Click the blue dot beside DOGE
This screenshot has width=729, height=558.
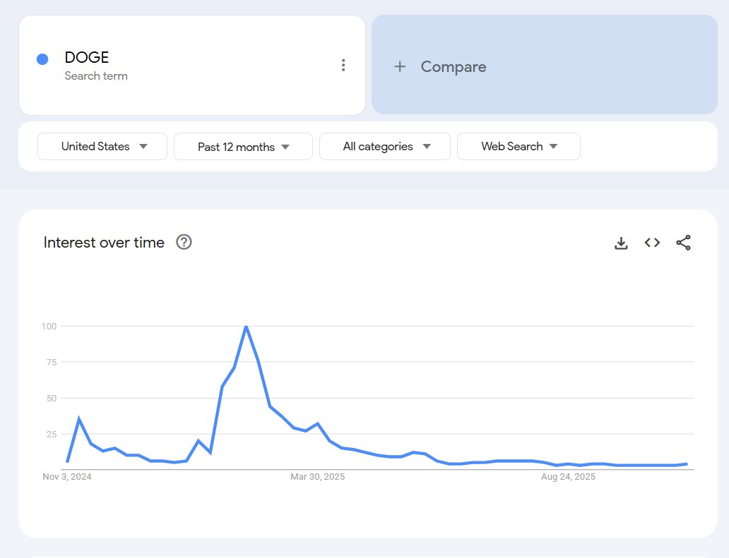pos(42,58)
